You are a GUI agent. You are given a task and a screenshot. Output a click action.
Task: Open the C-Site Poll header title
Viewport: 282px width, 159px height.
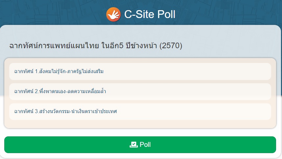point(150,14)
